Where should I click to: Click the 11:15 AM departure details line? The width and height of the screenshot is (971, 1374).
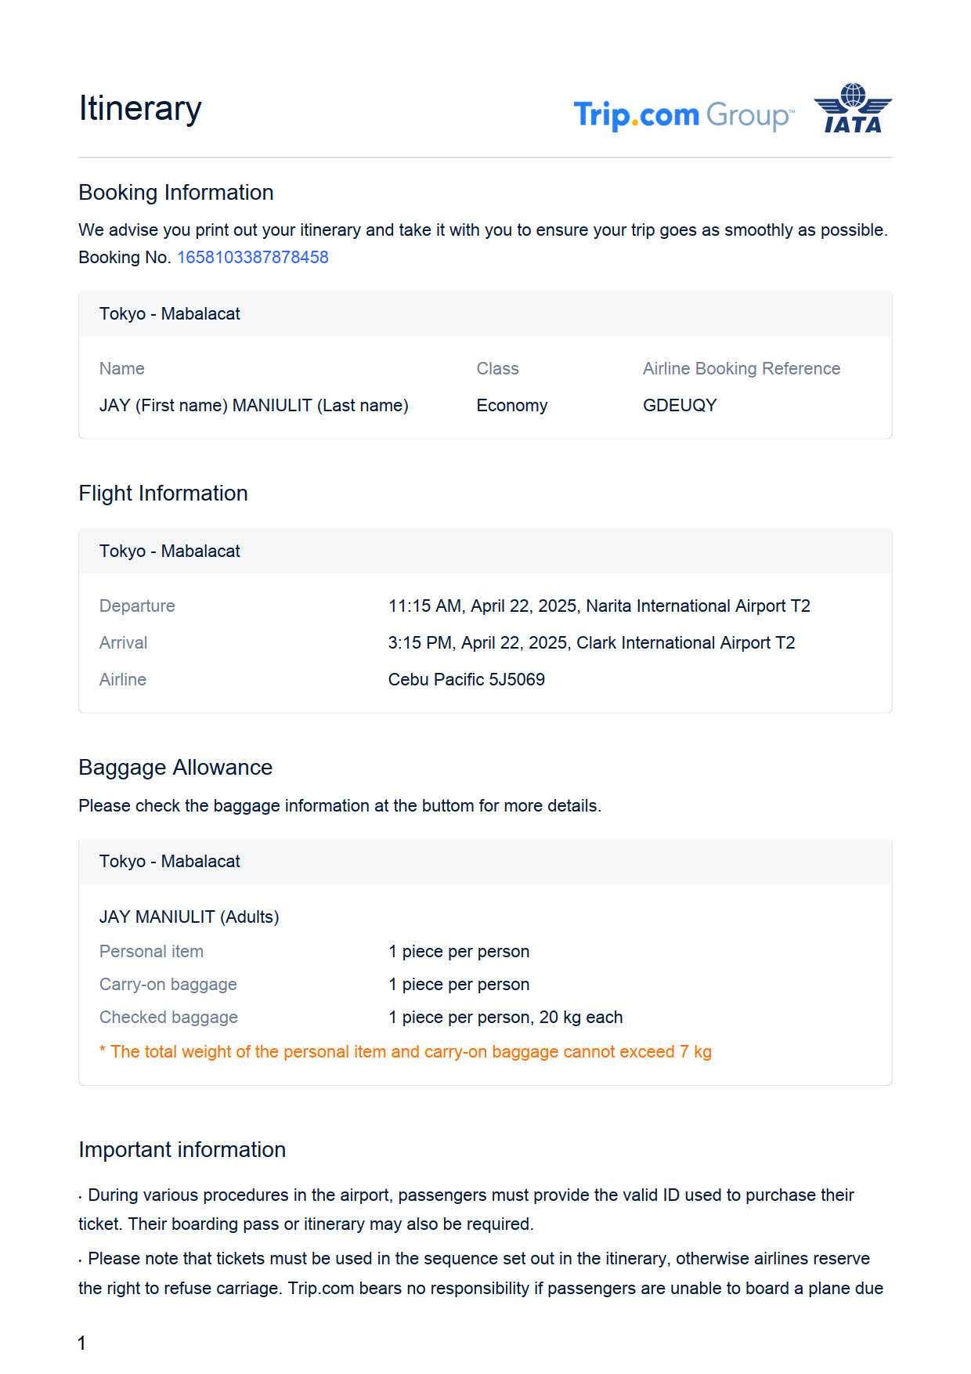(599, 606)
